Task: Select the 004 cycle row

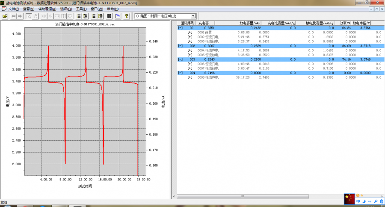Action: click(192, 73)
